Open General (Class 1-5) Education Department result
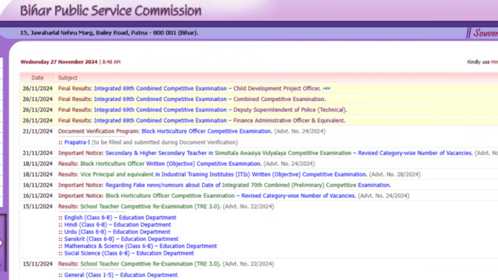The height and width of the screenshot is (280, 498). [x=121, y=275]
